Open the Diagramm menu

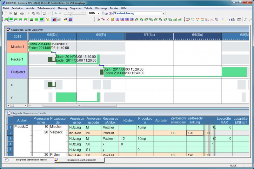tap(75, 8)
